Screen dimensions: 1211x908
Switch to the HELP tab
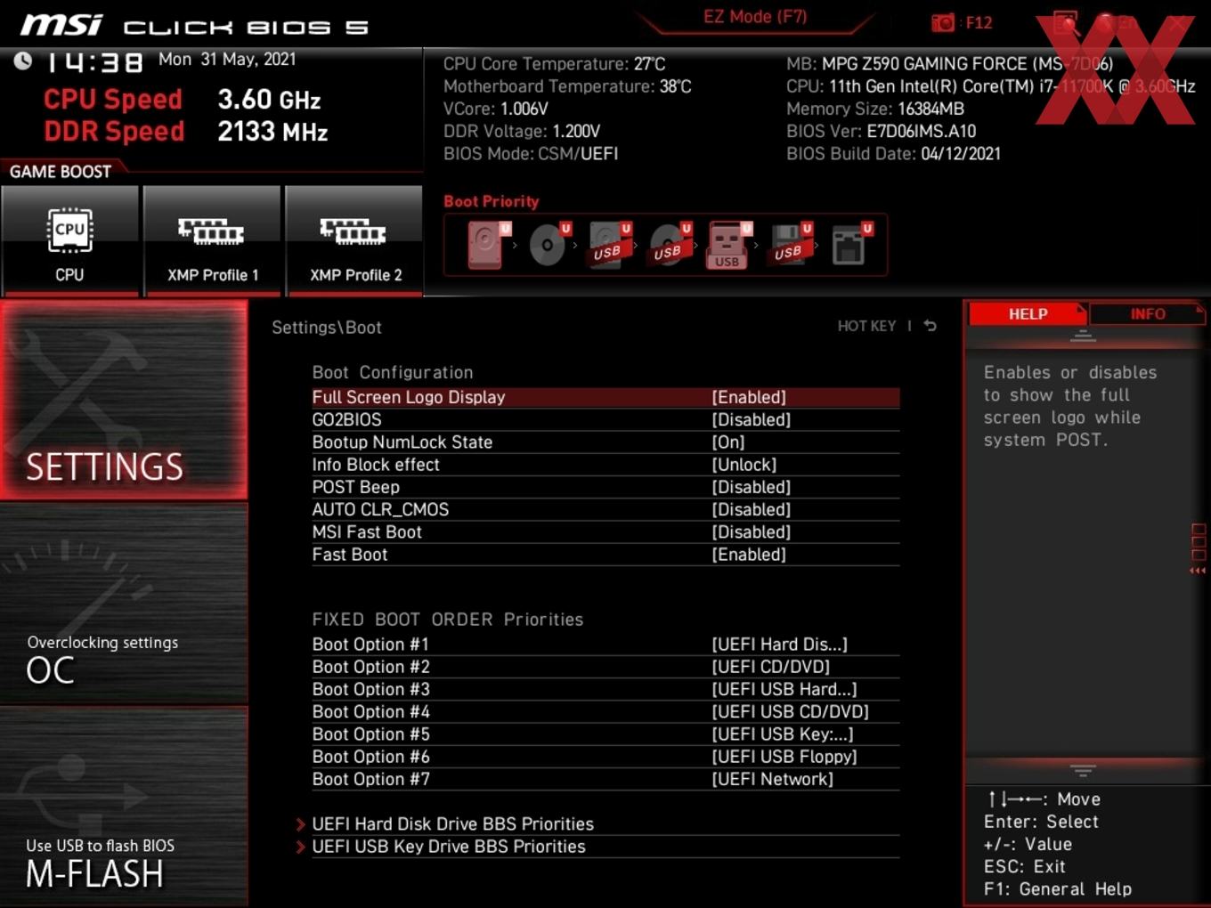(x=1028, y=314)
